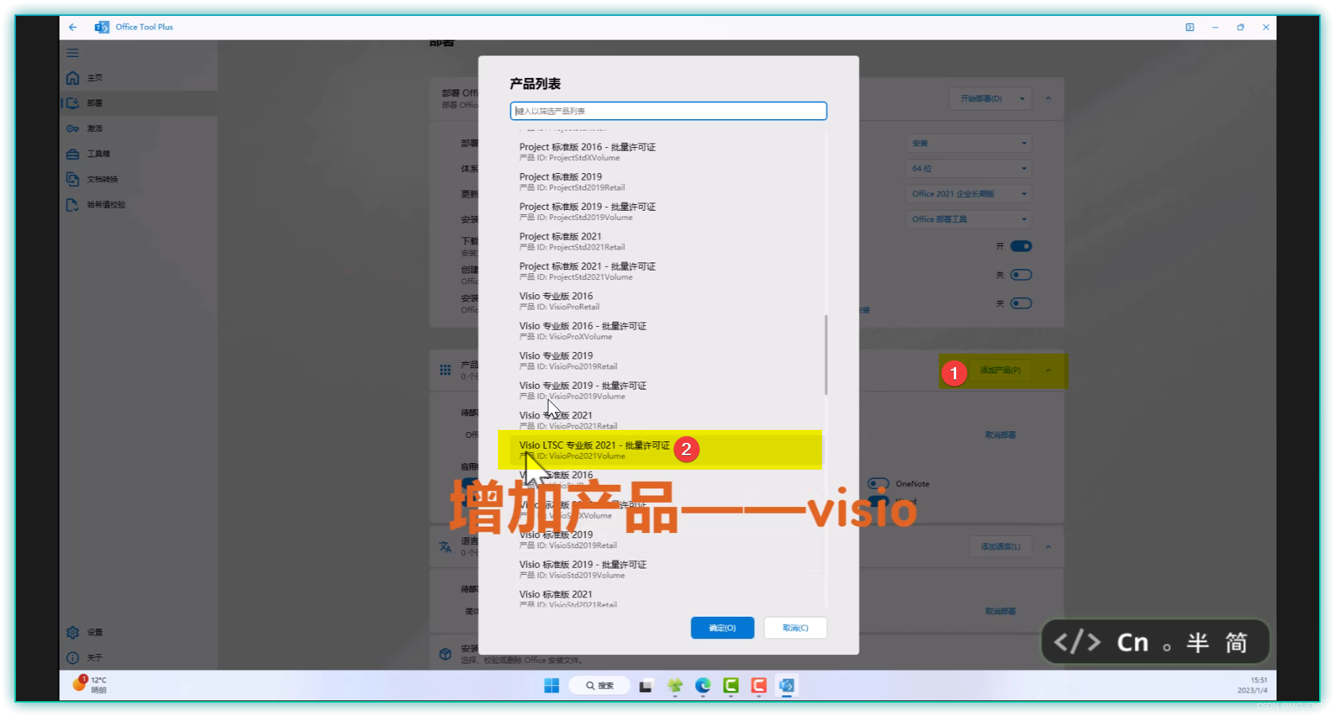Click the 确定(O) confirm button
Screen dimensions: 1335x717
(x=722, y=628)
